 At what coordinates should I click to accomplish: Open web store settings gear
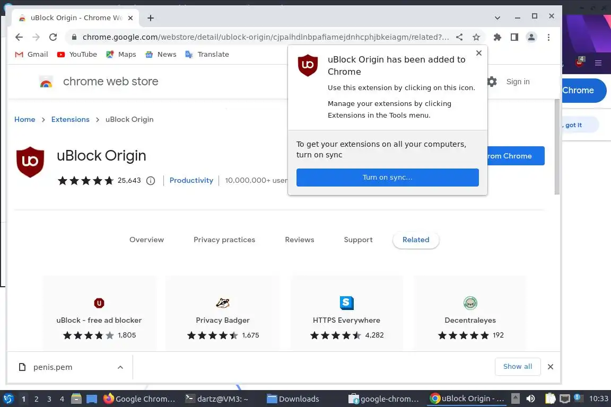pos(492,82)
